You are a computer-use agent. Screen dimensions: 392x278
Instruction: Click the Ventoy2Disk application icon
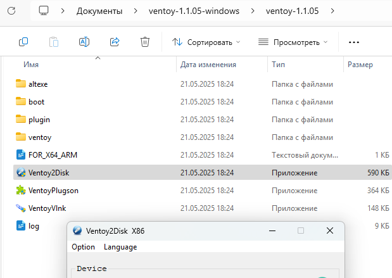21,172
